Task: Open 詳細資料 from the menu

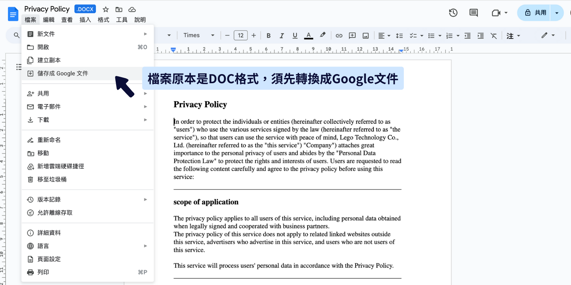Action: [x=88, y=233]
